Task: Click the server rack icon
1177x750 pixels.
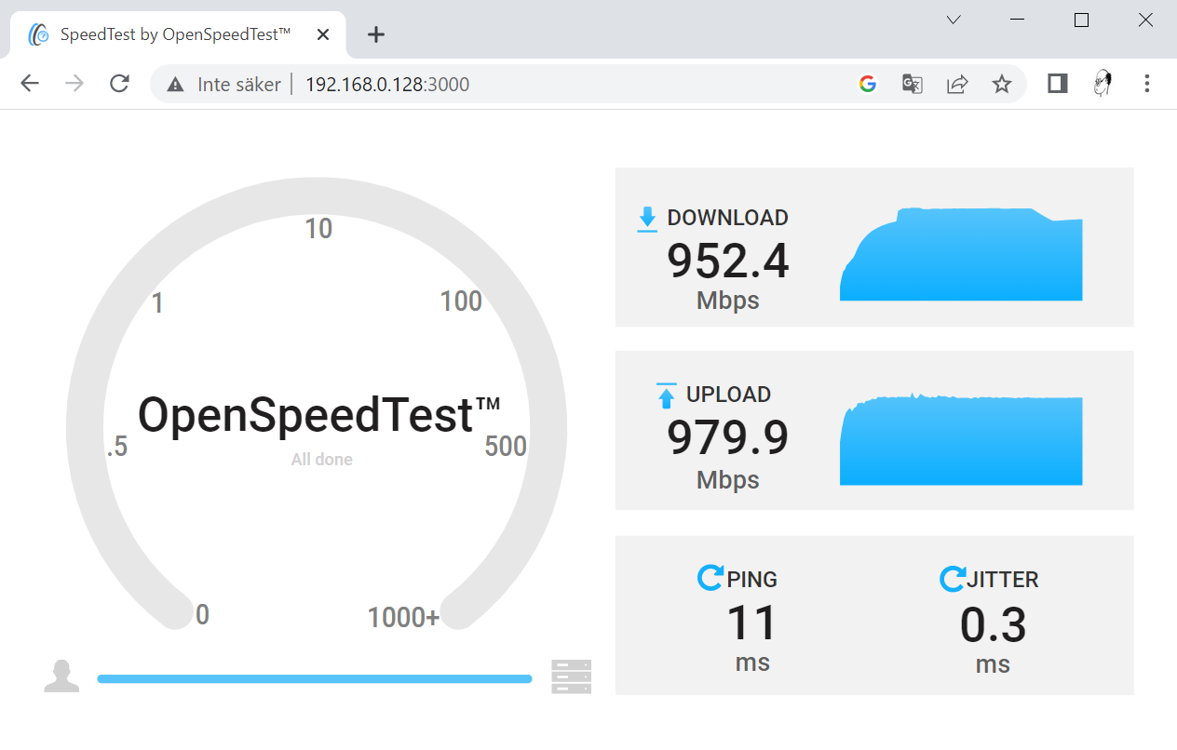Action: coord(571,676)
